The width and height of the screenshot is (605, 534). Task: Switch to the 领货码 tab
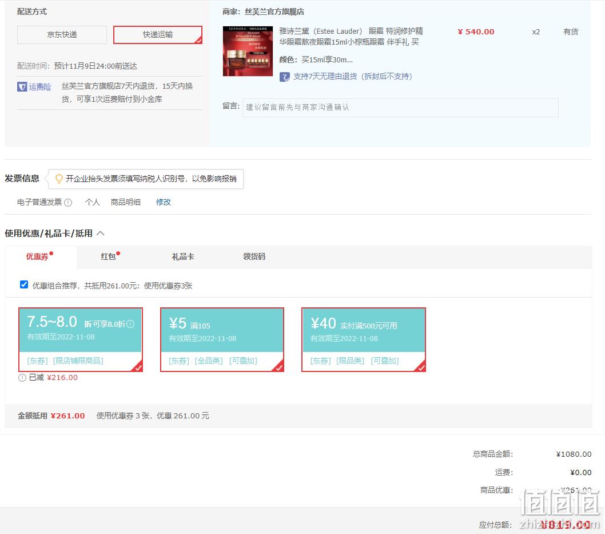pos(254,257)
